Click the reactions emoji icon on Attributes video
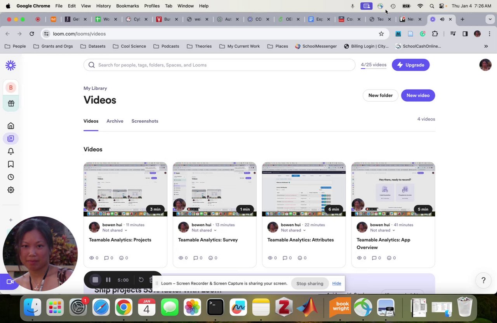Viewport: 497px width, 323px height. (300, 258)
